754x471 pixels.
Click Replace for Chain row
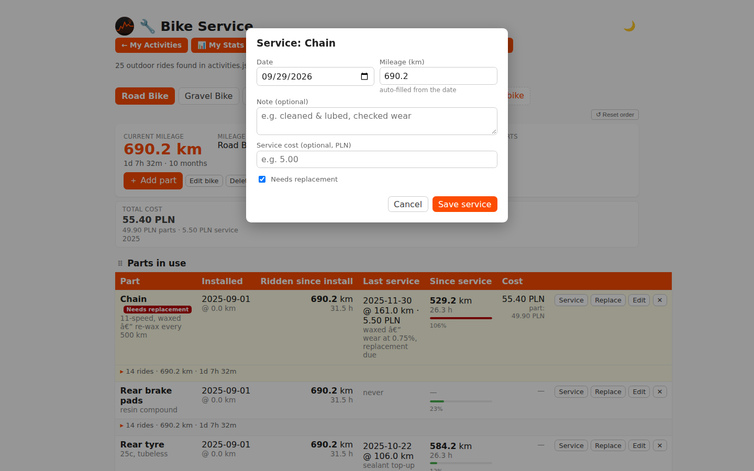click(608, 300)
